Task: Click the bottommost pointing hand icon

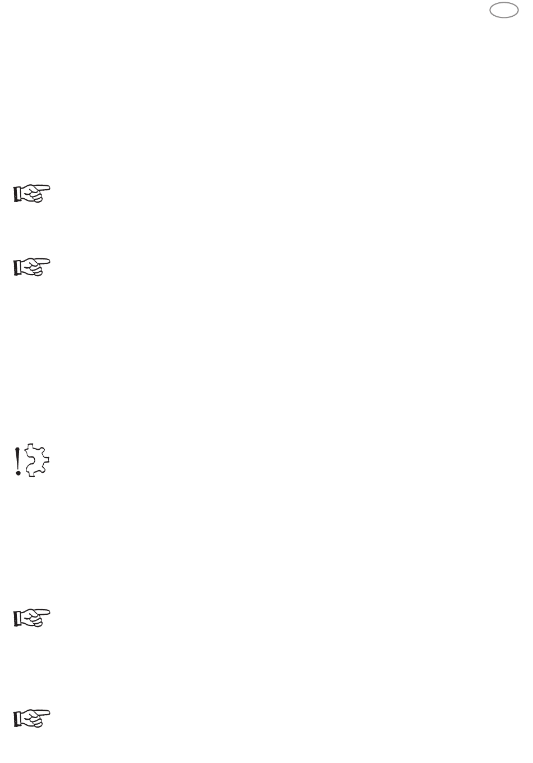Action: click(x=31, y=719)
